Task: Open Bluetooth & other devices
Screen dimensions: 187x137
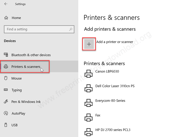Action: tap(31, 55)
